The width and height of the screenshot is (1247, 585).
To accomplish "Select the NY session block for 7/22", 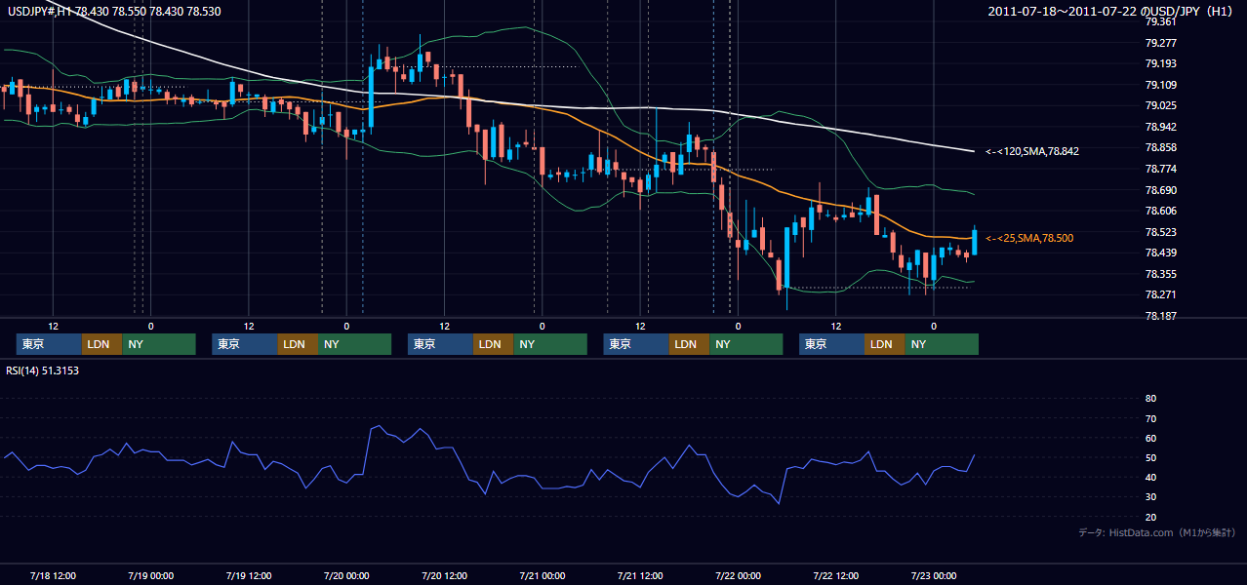I will [x=942, y=344].
